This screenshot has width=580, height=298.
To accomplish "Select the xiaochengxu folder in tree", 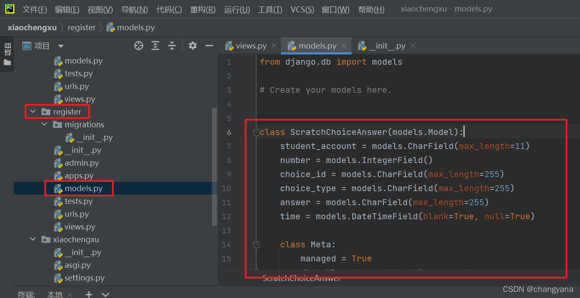I will click(76, 240).
